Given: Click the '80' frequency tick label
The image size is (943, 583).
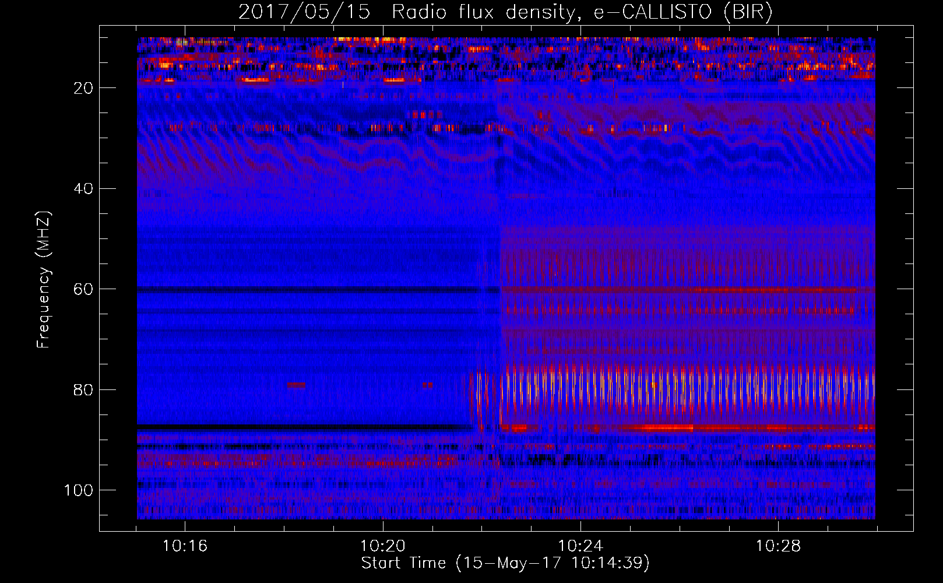Looking at the screenshot, I should click(84, 389).
